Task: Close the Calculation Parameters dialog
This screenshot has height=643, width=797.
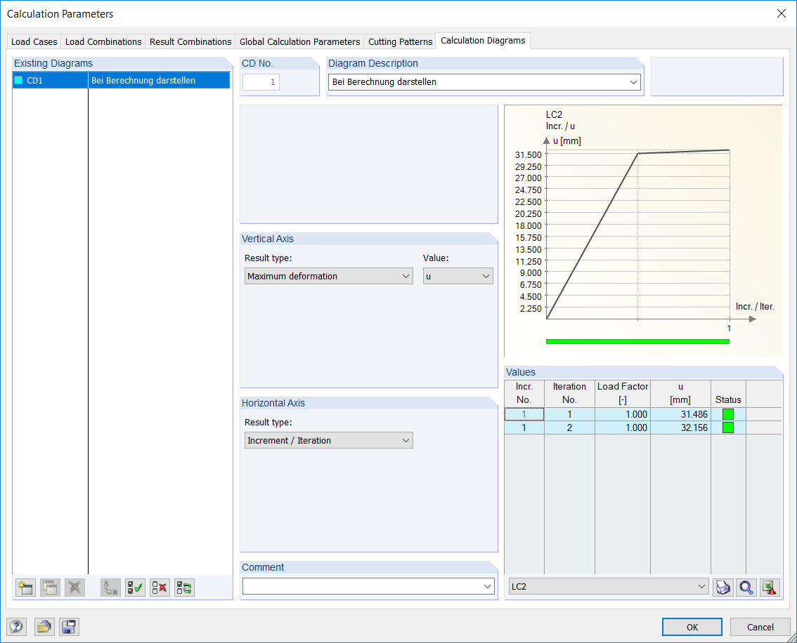Action: (x=782, y=14)
